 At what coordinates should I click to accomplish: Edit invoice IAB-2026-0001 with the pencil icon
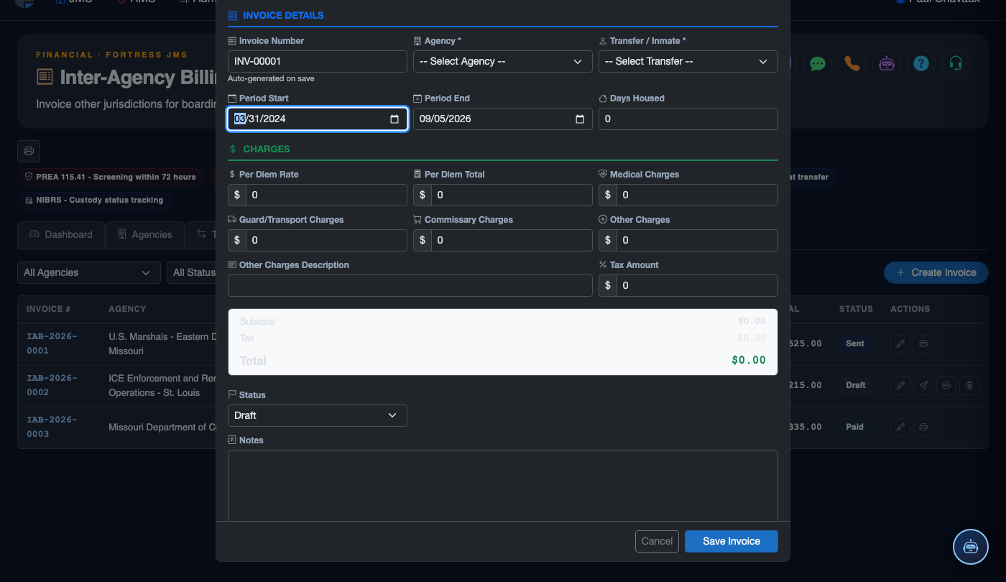(x=900, y=344)
